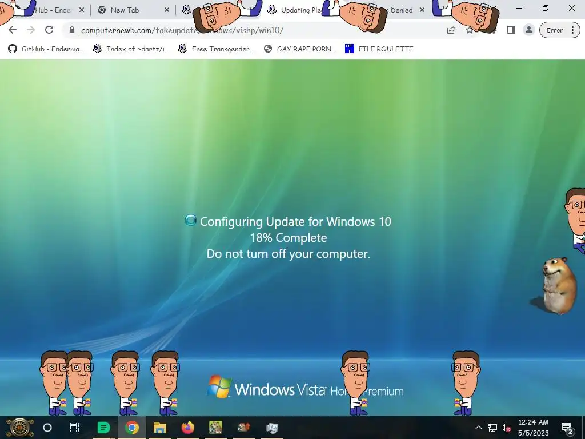View site info via the lock icon
The image size is (585, 439).
(x=72, y=30)
